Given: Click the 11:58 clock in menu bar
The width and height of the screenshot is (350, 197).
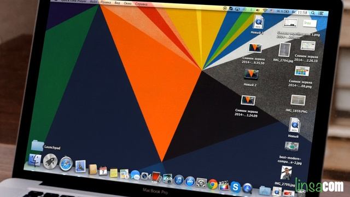Looking at the screenshot, I should point(302,13).
